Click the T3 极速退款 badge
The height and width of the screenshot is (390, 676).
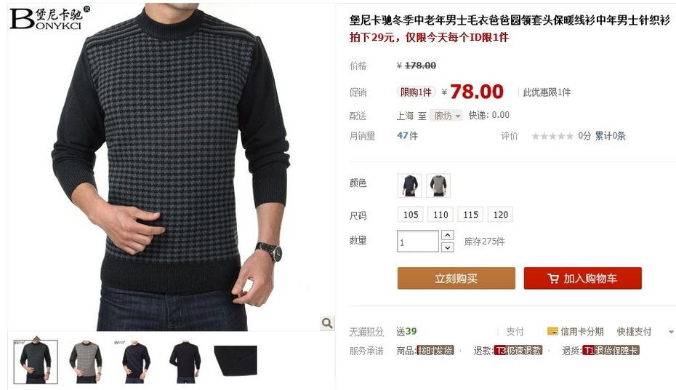click(518, 351)
